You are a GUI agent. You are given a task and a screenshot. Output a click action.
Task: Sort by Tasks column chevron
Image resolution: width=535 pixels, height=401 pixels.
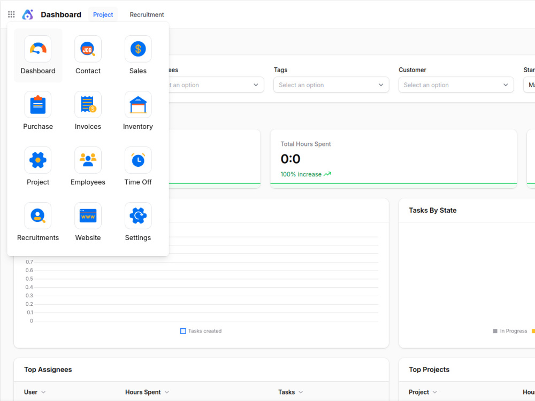tap(301, 392)
